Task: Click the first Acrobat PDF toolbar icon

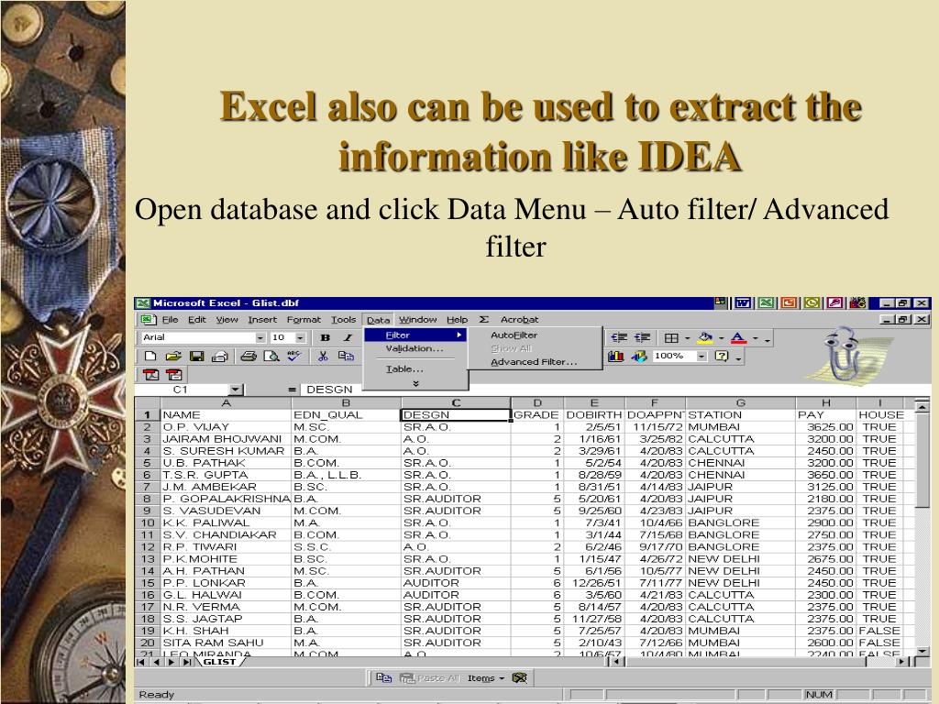Action: (x=151, y=375)
